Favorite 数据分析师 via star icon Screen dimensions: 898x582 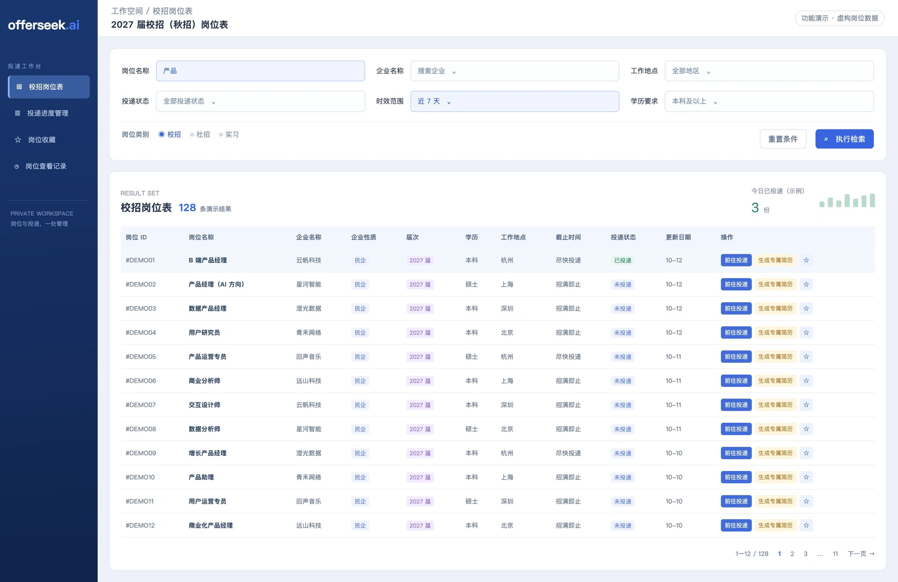[806, 429]
